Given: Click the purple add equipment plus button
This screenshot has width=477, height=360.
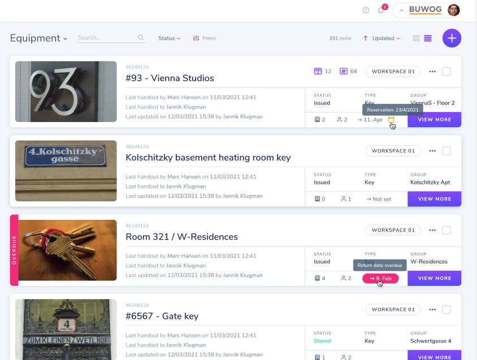Looking at the screenshot, I should click(x=452, y=38).
